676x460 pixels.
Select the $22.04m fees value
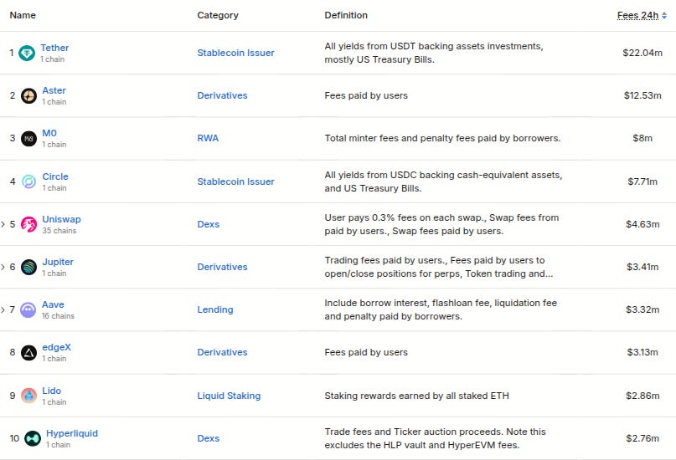pos(642,53)
